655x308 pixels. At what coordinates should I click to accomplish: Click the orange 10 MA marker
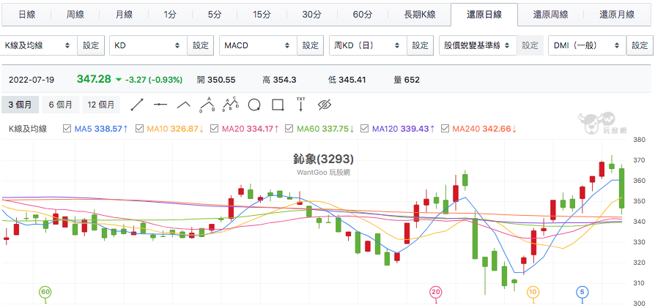(532, 292)
